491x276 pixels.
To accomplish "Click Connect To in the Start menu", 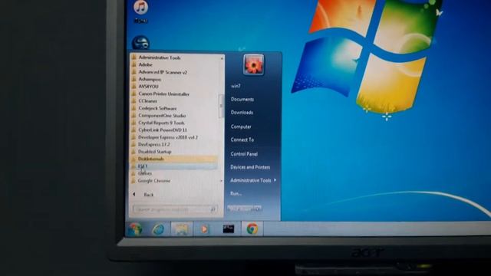I will click(x=242, y=140).
